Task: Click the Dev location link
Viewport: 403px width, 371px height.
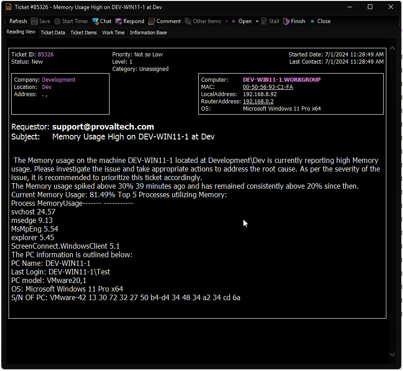Action: click(x=47, y=87)
